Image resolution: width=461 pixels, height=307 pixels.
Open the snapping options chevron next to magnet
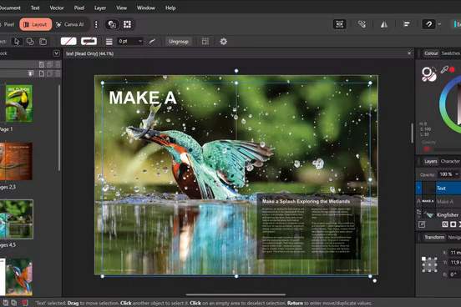(439, 24)
